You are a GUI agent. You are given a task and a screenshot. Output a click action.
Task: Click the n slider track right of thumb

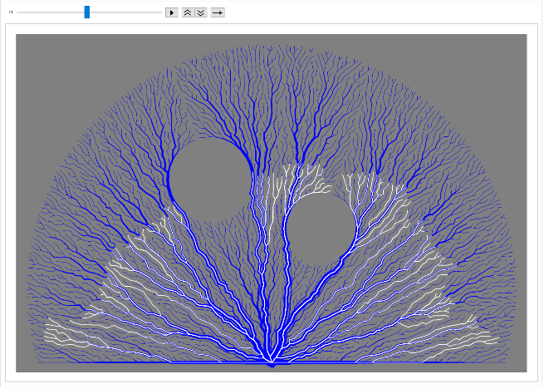click(x=125, y=12)
